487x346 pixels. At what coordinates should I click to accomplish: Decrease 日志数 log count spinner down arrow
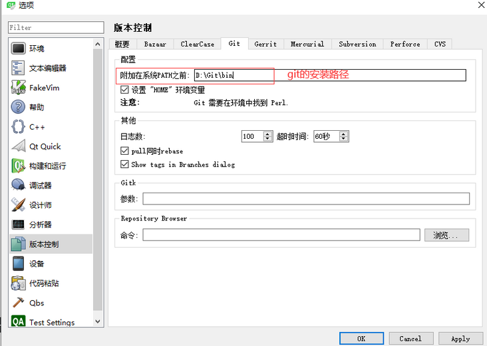click(x=267, y=139)
